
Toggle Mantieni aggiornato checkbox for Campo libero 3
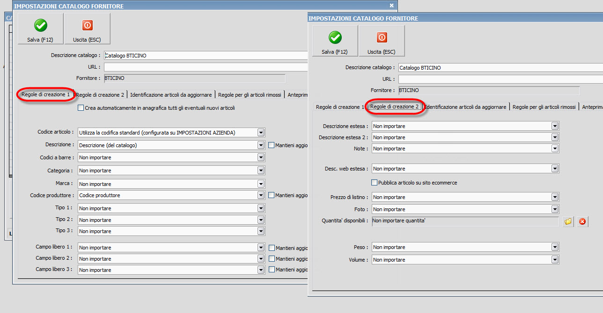click(x=272, y=270)
